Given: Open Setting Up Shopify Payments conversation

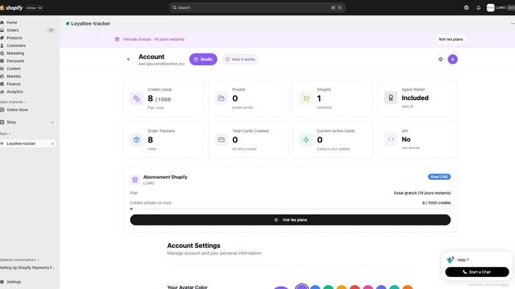Looking at the screenshot, I should click(x=28, y=268).
